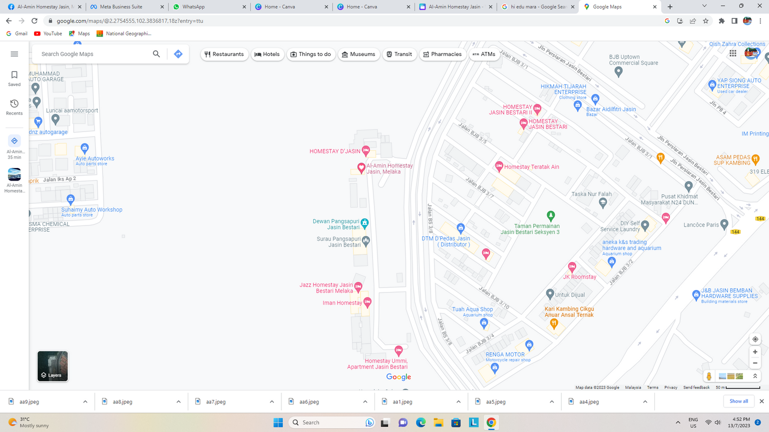Viewport: 769px width, 432px height.
Task: Select the Homestay Ummi apartment pin
Action: click(399, 350)
